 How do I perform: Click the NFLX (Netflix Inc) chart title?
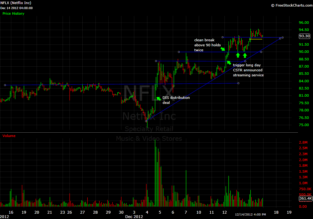click(16, 3)
